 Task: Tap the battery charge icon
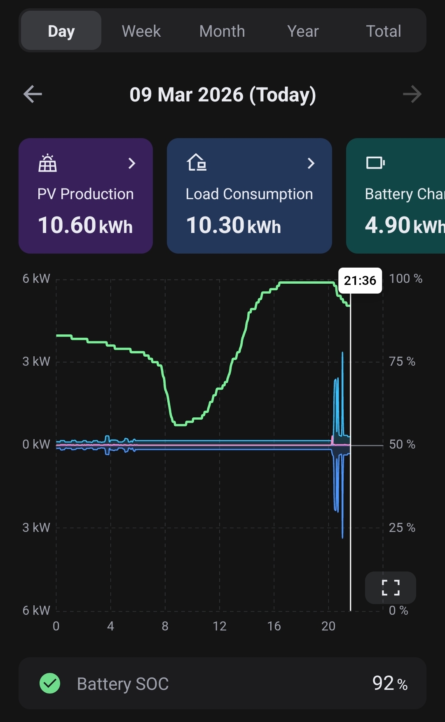(375, 163)
